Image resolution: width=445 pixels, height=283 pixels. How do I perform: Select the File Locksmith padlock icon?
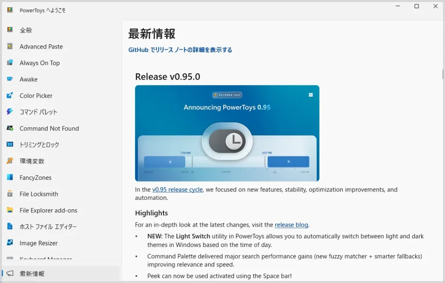[10, 194]
